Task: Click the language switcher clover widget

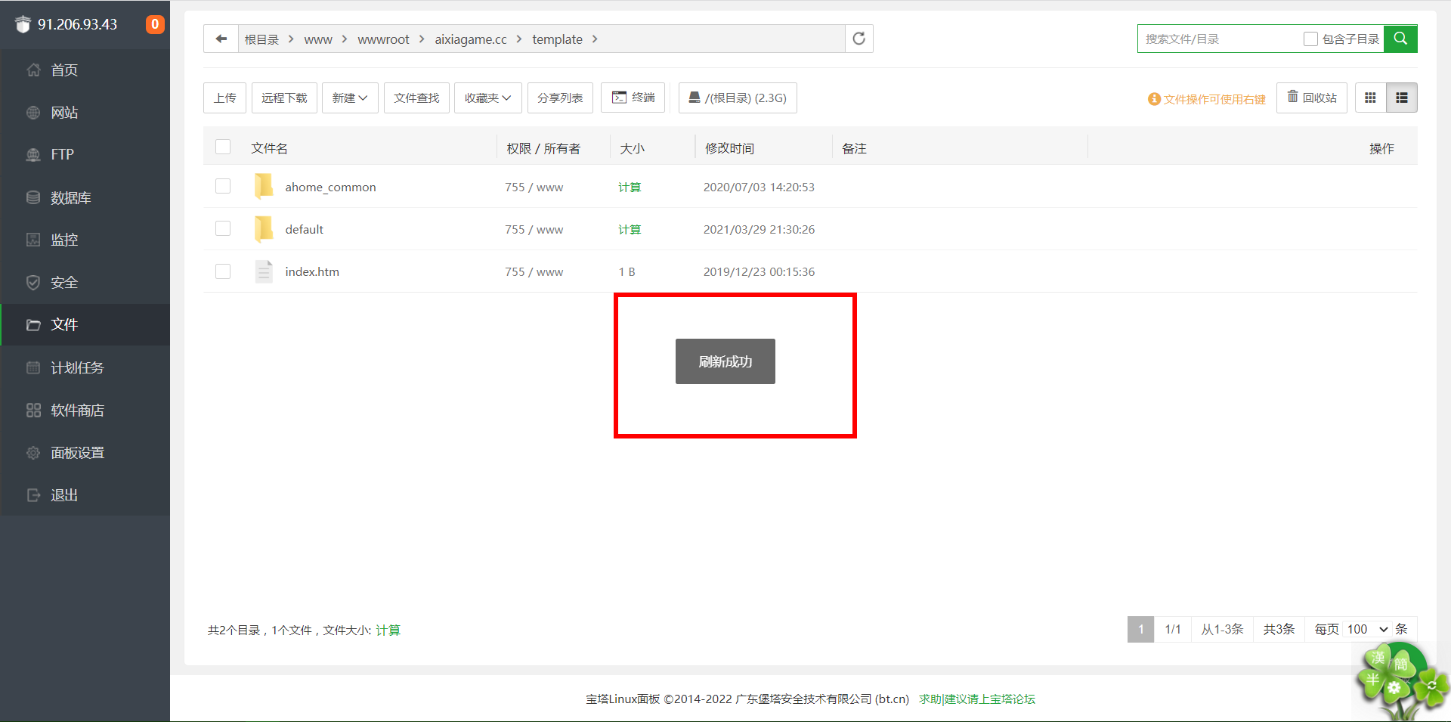Action: click(x=1400, y=680)
